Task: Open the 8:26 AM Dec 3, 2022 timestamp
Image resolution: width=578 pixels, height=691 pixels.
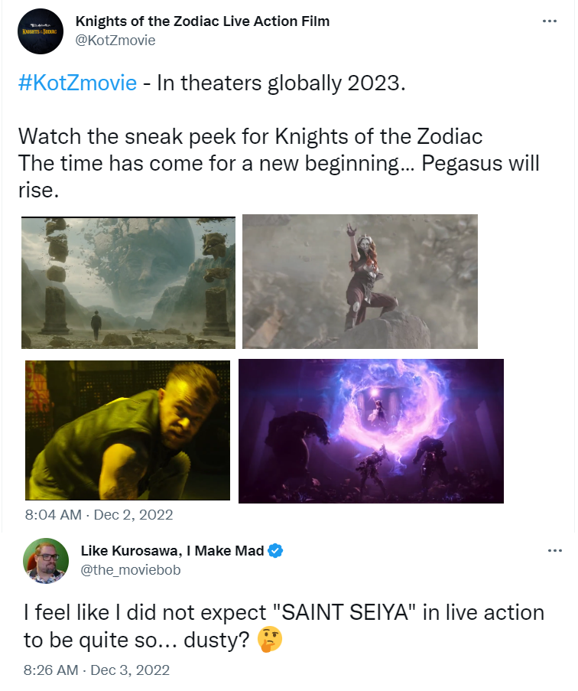Action: 96,670
